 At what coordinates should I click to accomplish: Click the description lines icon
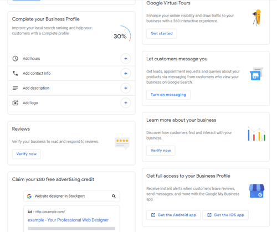click(15, 88)
